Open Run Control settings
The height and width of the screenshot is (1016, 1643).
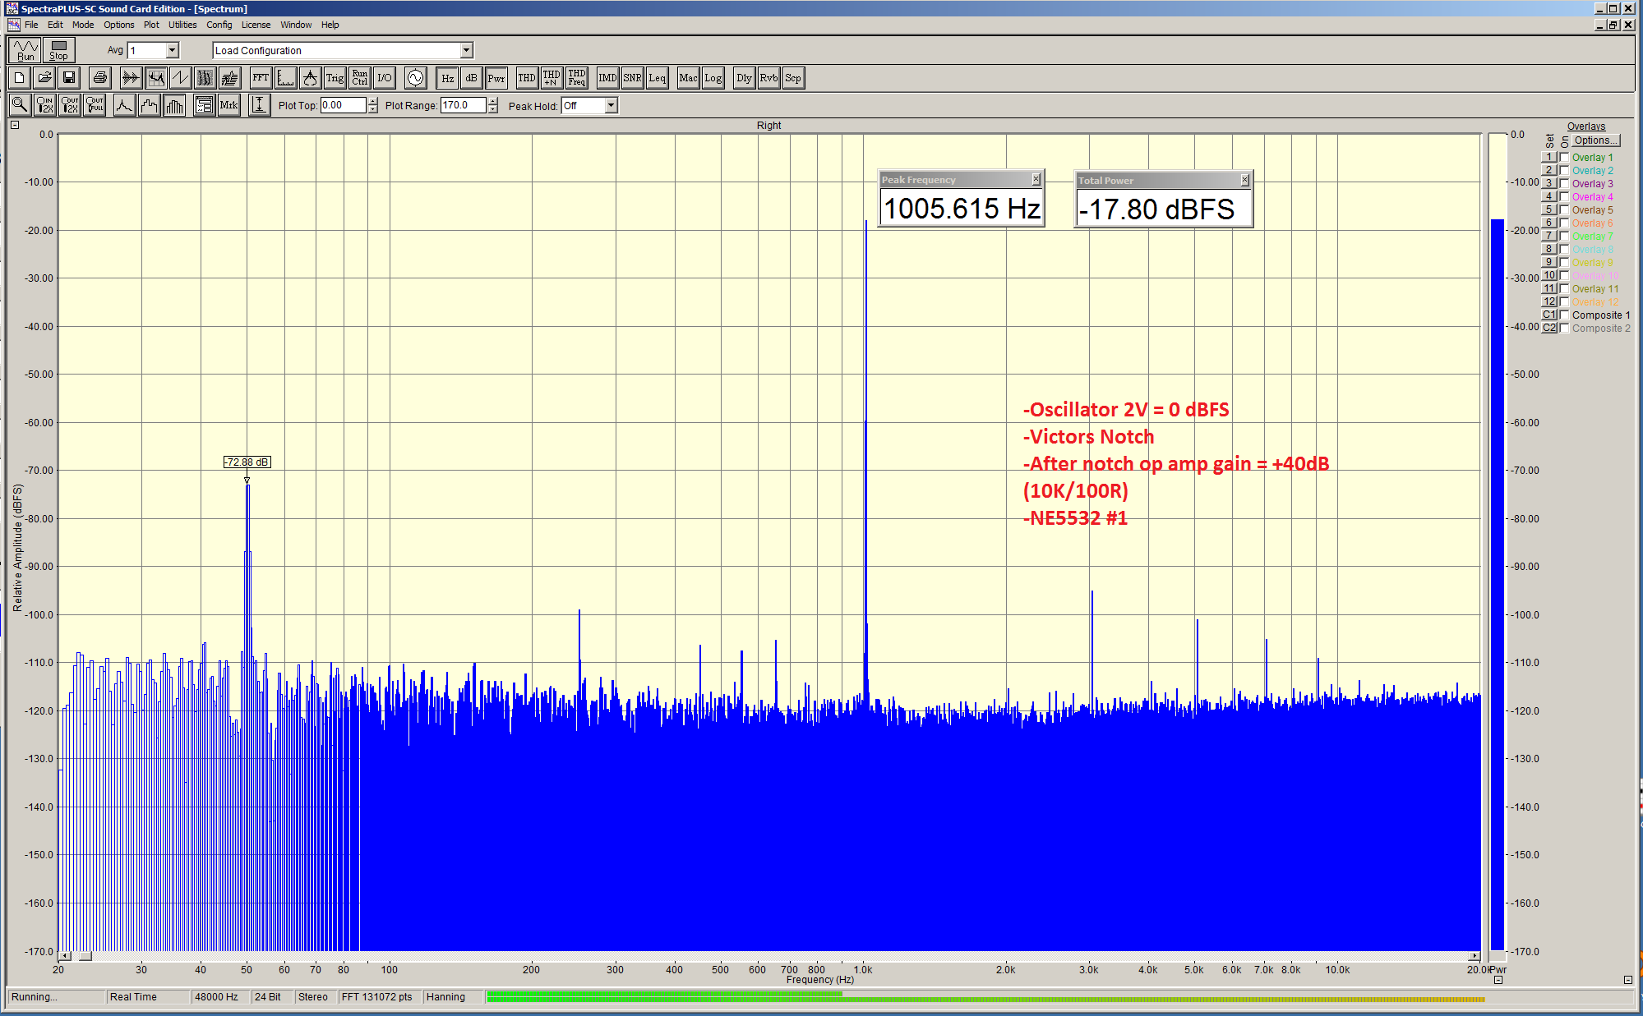tap(359, 78)
